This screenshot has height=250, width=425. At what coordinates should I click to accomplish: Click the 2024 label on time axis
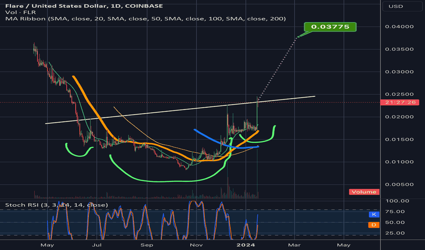click(x=246, y=245)
